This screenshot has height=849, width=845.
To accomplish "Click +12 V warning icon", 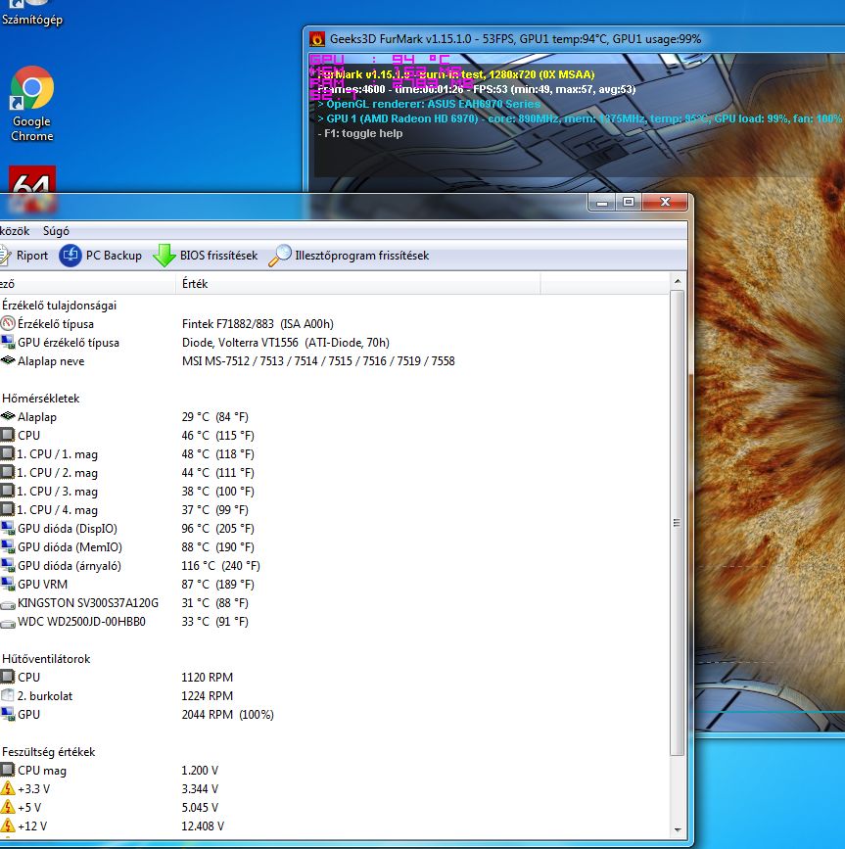I will [x=8, y=825].
